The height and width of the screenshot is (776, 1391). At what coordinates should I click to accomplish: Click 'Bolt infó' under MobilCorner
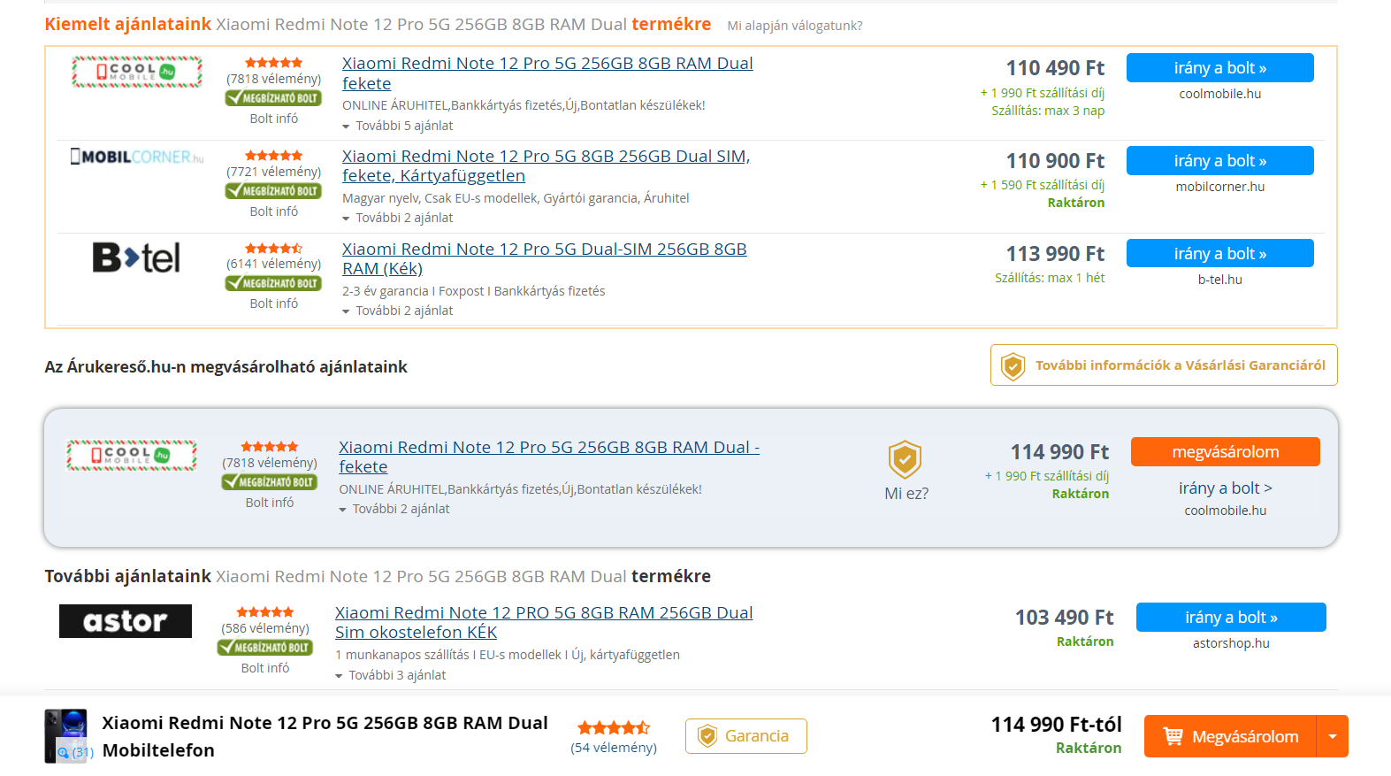273,211
